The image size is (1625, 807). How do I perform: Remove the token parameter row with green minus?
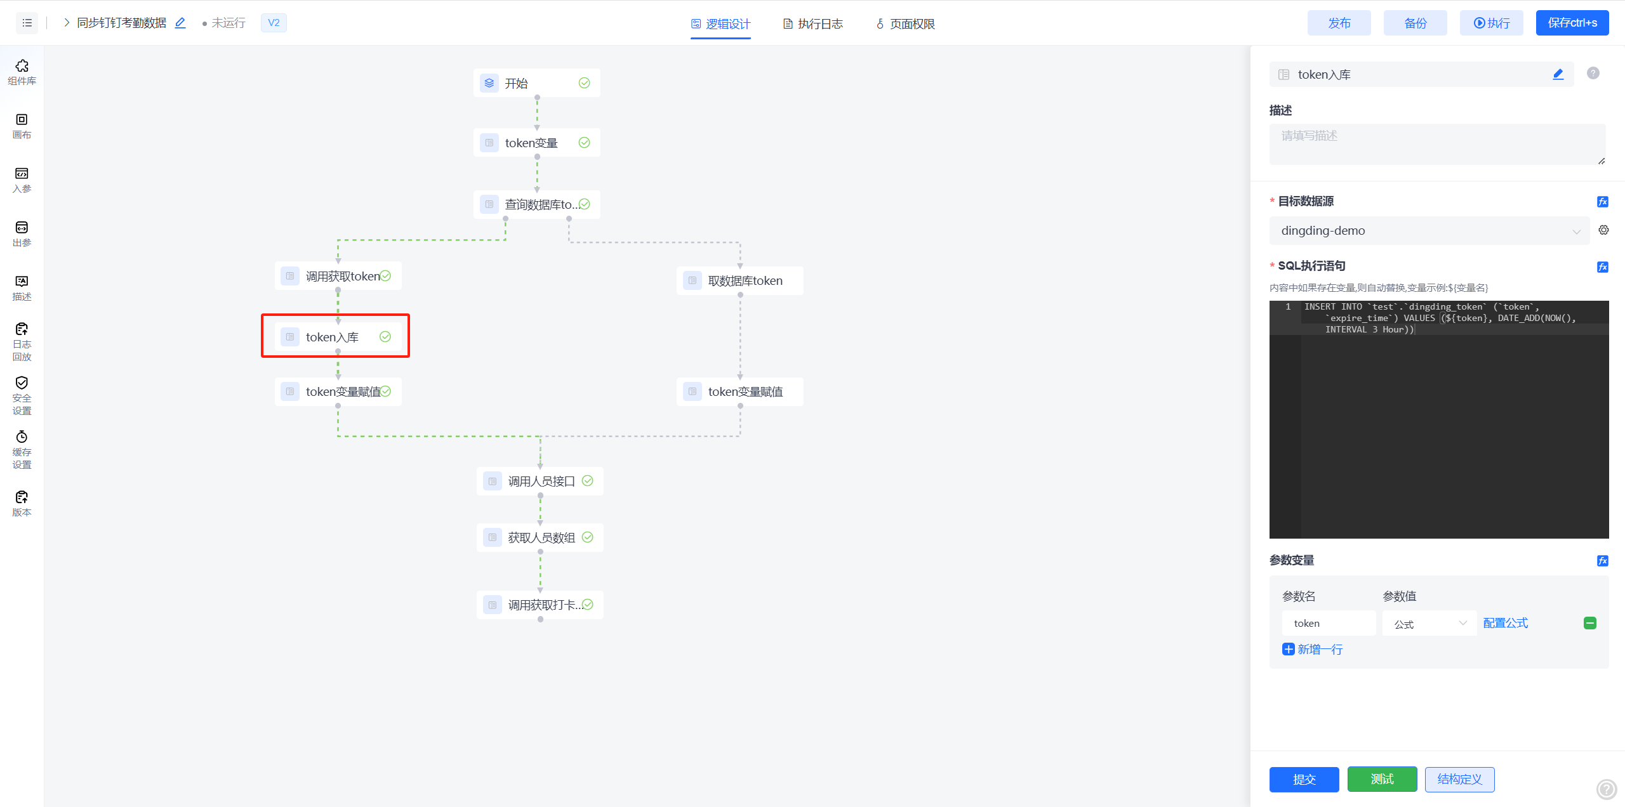[x=1589, y=623]
